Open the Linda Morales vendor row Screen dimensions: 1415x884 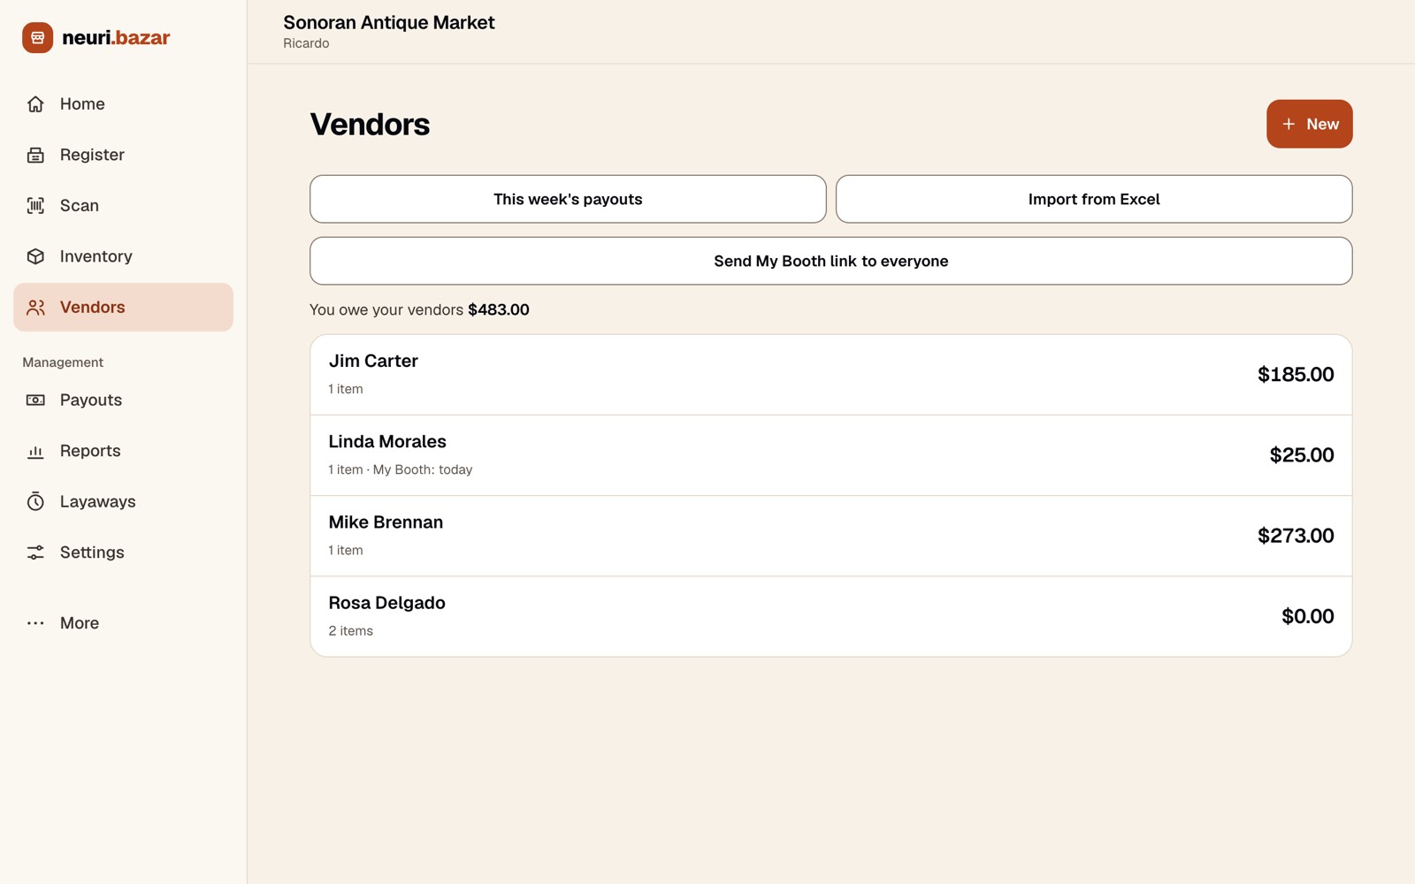[831, 455]
